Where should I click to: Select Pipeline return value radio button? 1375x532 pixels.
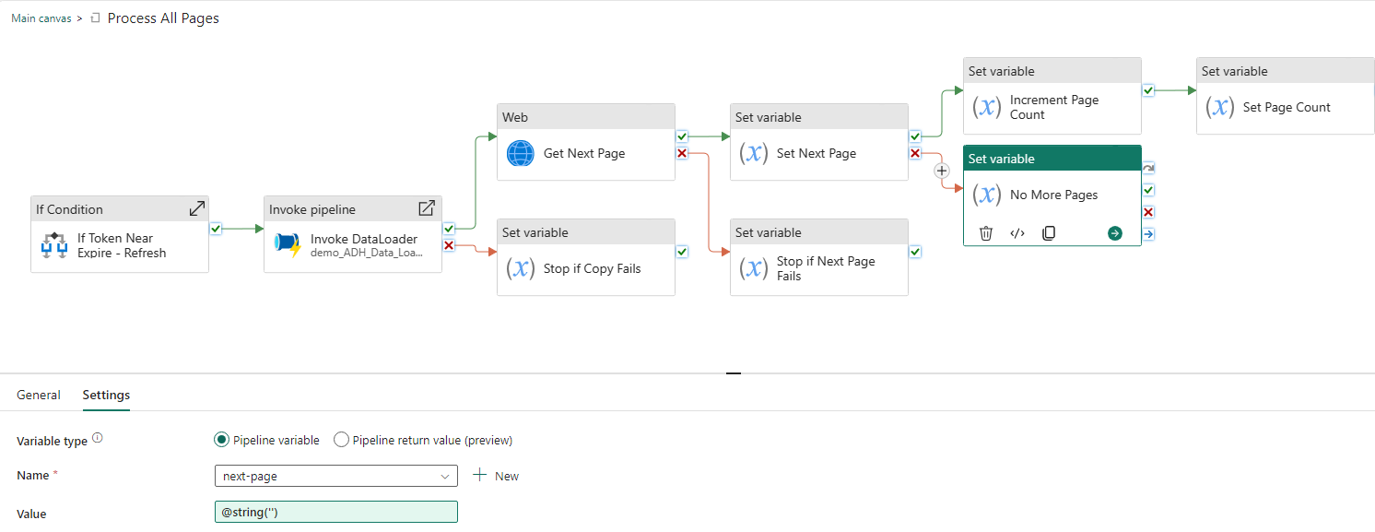point(342,441)
